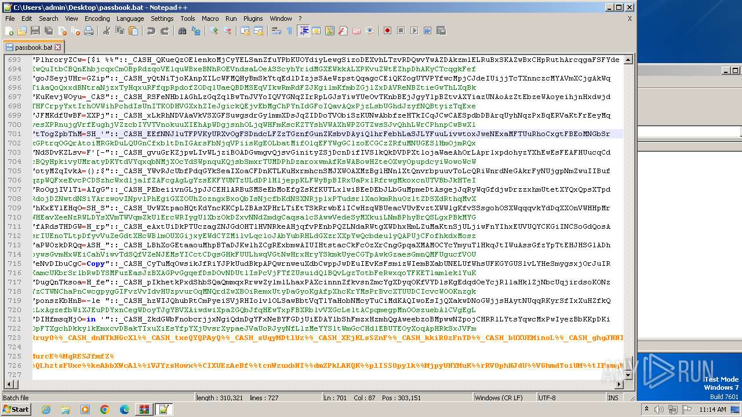
Task: Close the passbook.bat tab with red X
Action: (x=57, y=47)
